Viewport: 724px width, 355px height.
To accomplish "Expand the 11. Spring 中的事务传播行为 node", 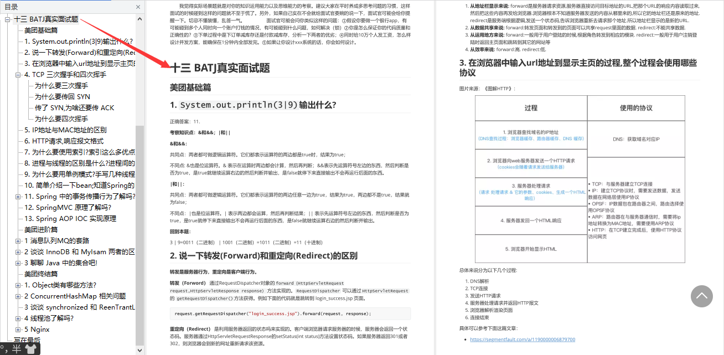I will click(x=18, y=197).
